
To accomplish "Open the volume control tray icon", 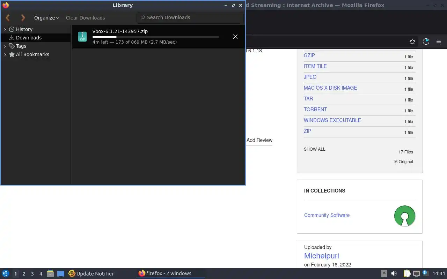I will click(394, 273).
